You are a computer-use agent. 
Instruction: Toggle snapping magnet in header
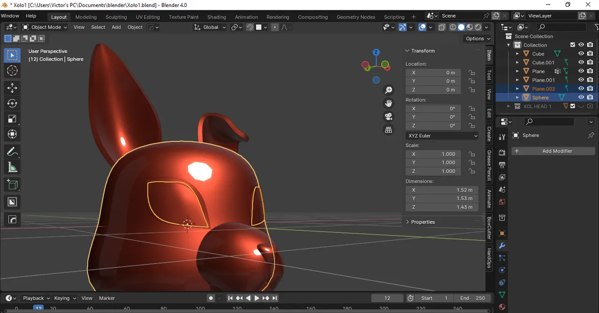click(x=250, y=27)
